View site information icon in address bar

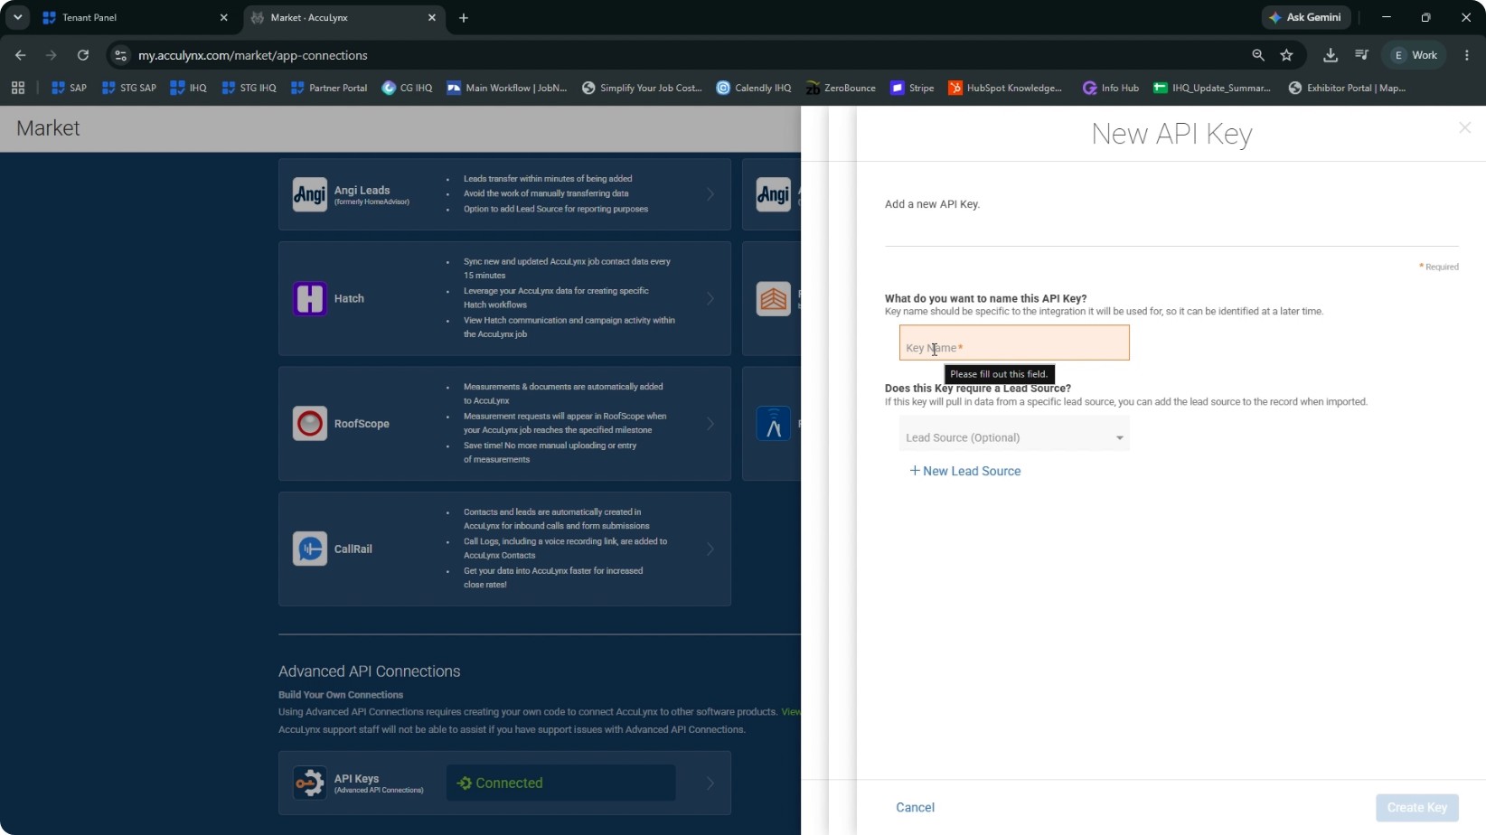coord(120,55)
